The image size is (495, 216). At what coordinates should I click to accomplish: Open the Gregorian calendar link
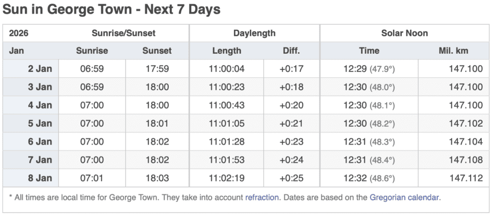coord(405,198)
